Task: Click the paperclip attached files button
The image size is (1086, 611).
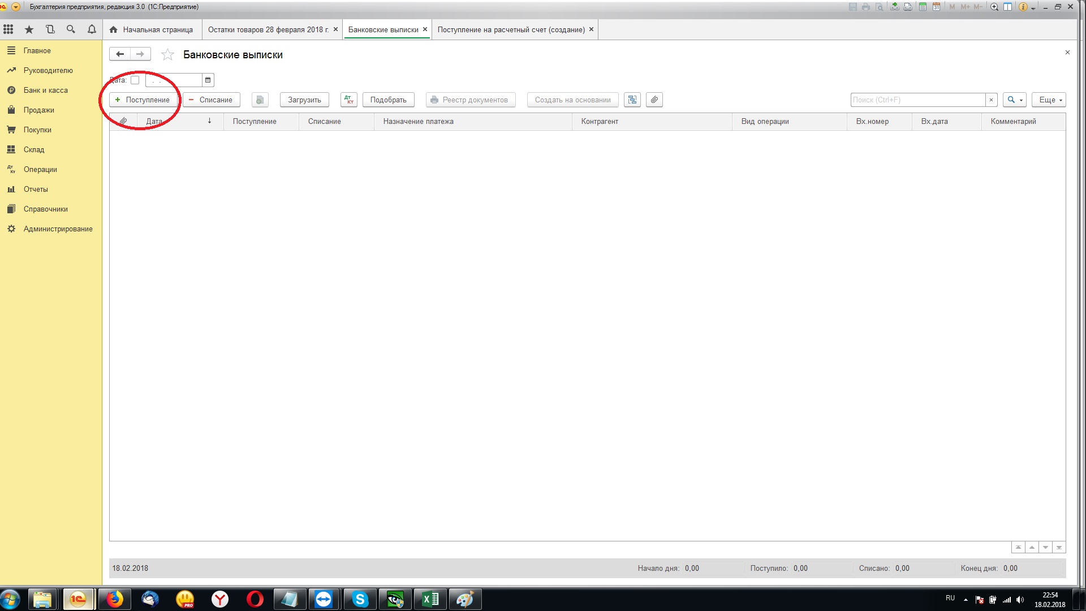Action: point(654,100)
